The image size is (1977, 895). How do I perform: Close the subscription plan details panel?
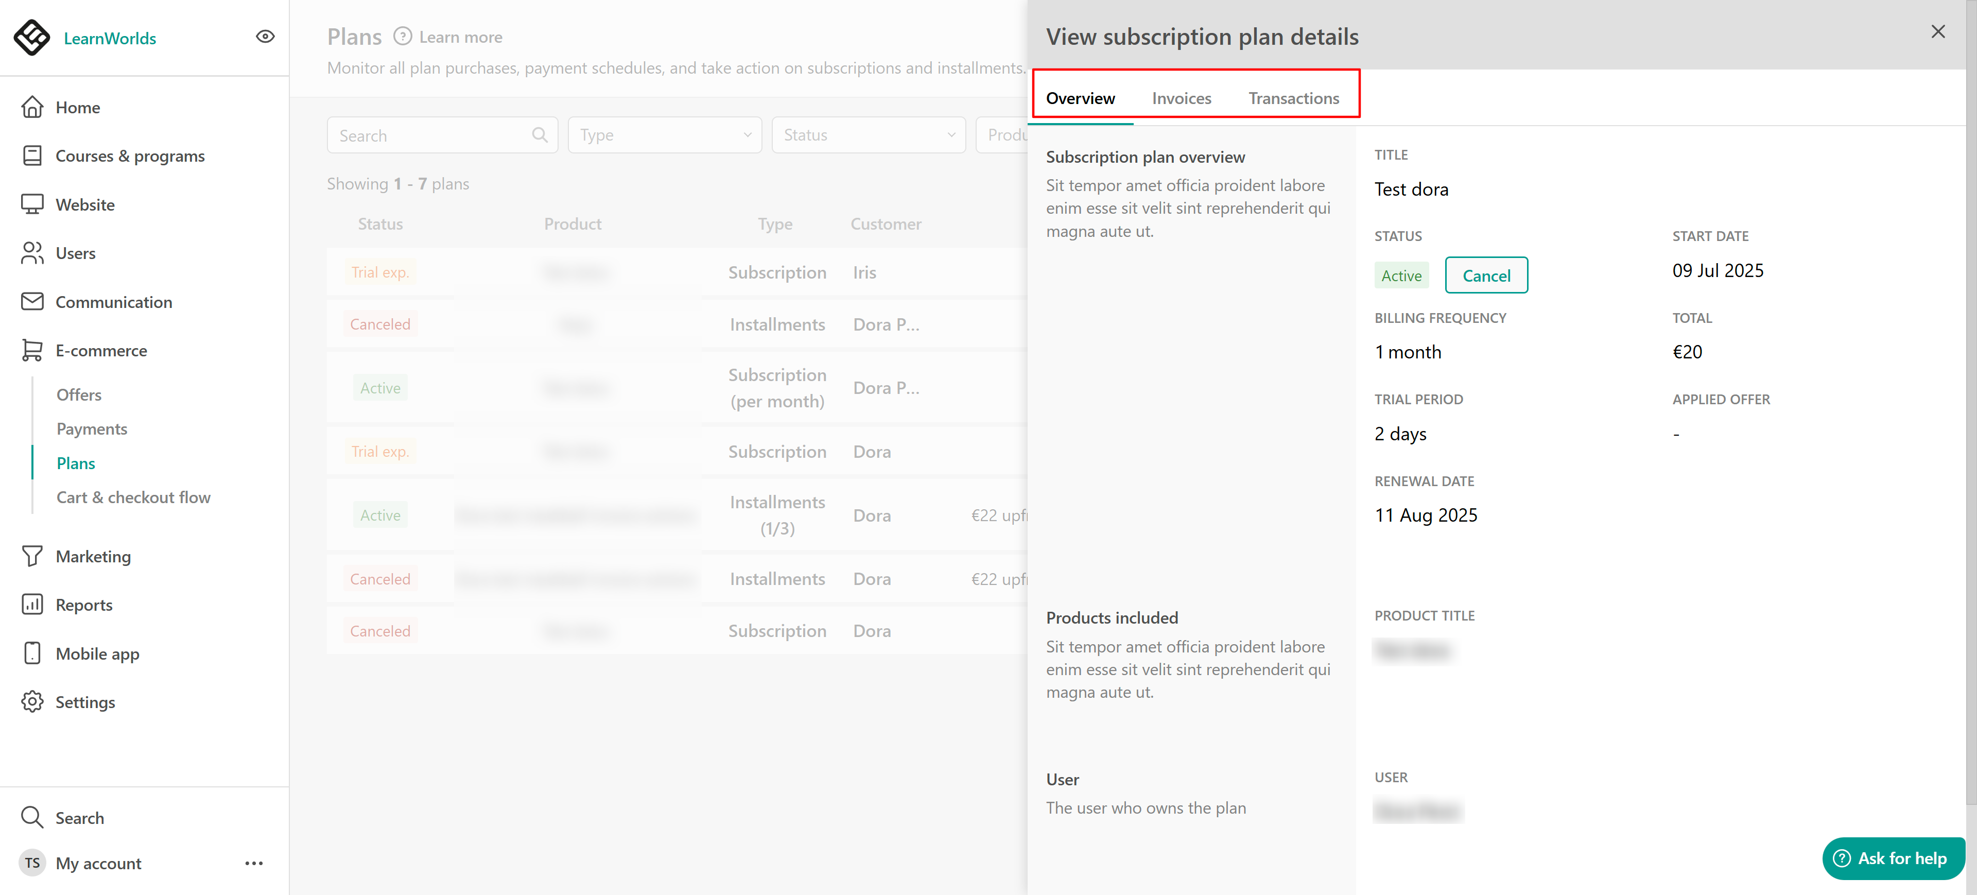click(1938, 31)
